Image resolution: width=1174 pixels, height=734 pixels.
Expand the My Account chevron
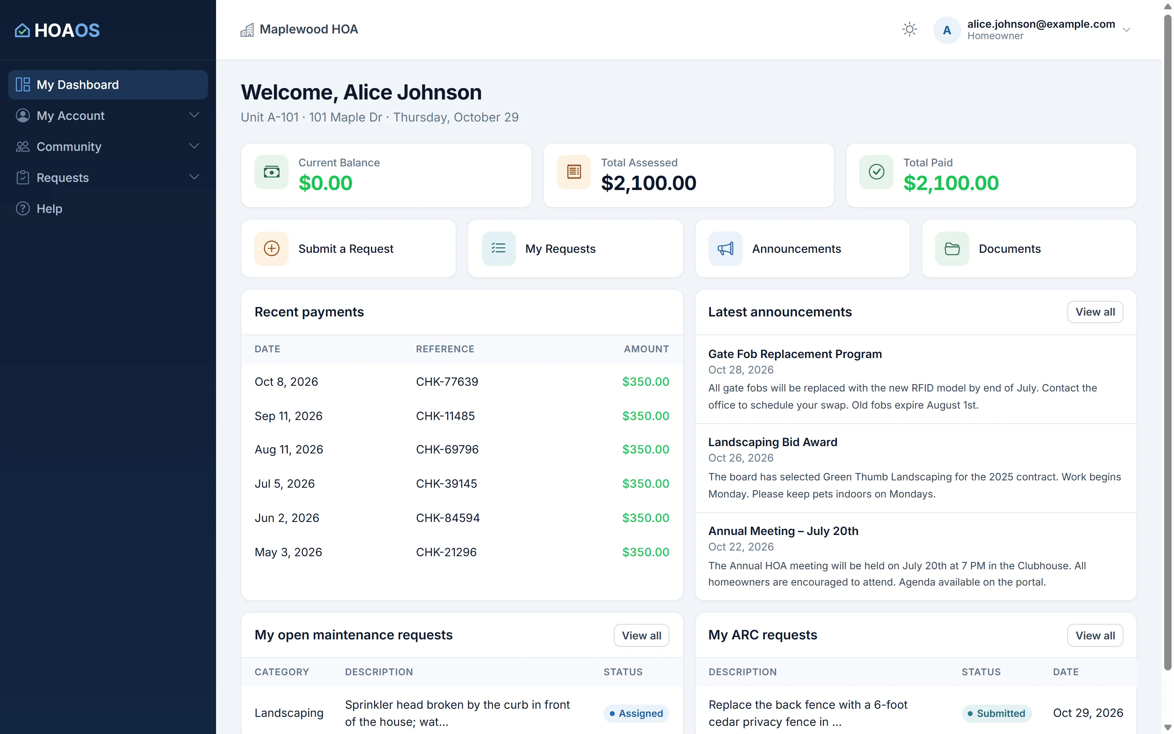click(194, 115)
